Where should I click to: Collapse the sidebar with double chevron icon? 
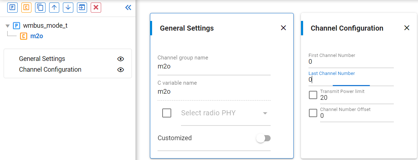(128, 7)
